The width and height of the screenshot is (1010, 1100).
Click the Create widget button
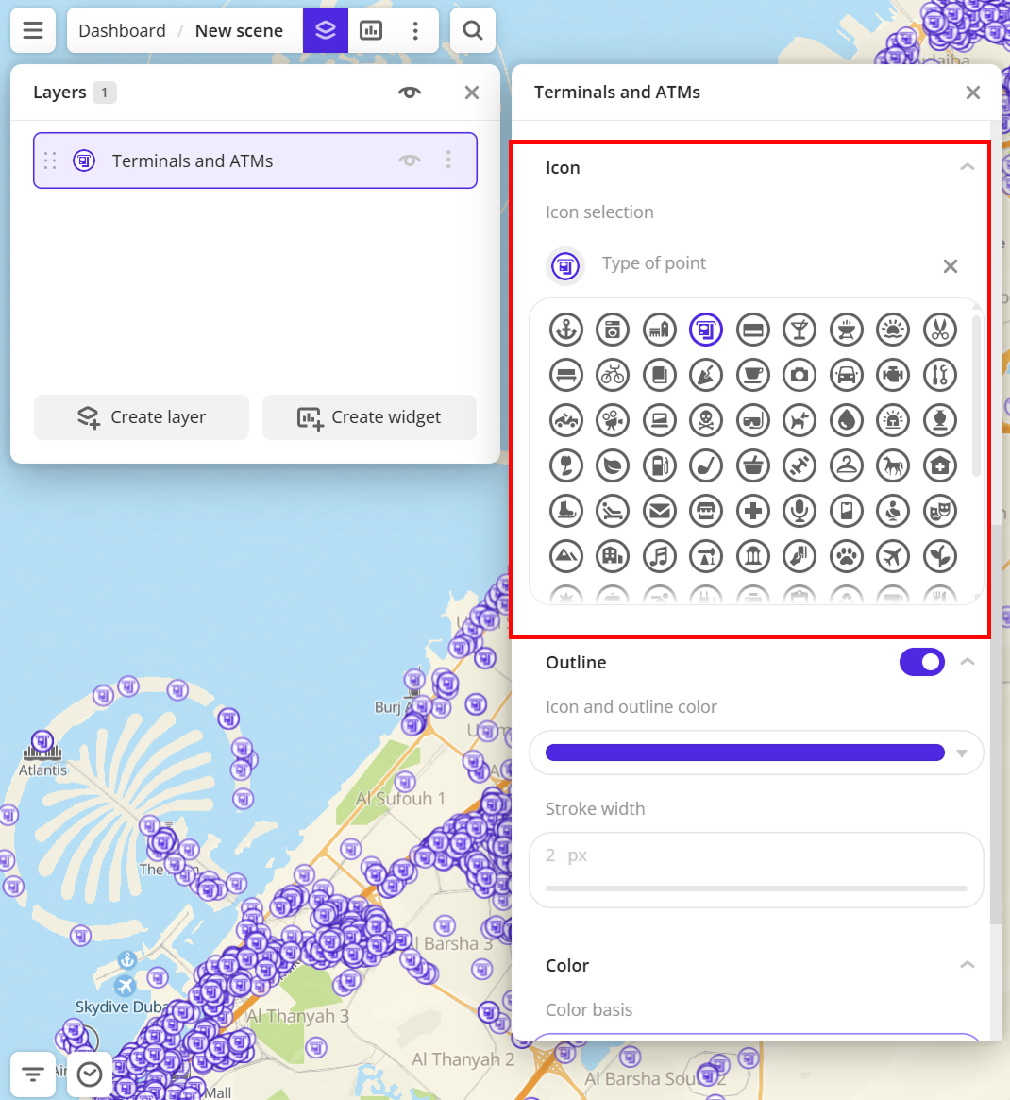click(x=369, y=417)
